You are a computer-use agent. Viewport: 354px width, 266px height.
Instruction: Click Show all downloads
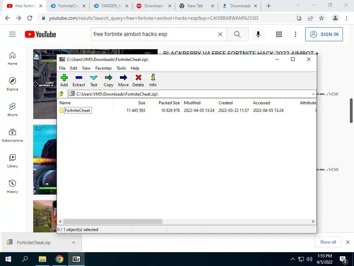328,242
